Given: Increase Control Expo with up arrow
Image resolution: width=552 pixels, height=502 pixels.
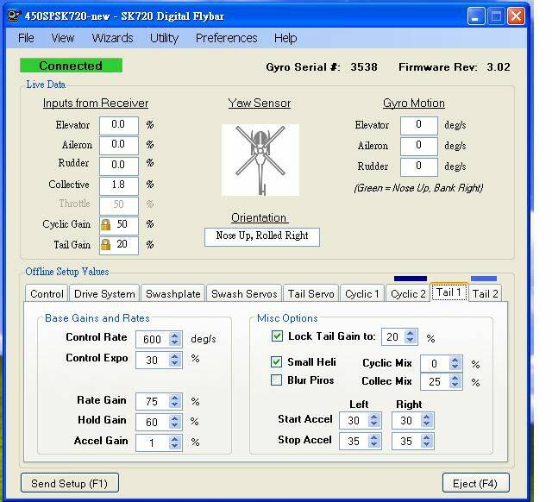Looking at the screenshot, I should [175, 356].
